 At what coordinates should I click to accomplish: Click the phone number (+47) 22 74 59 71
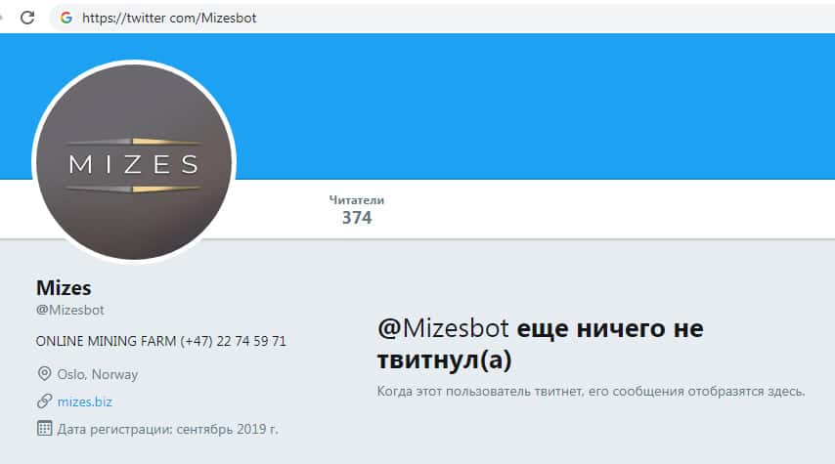pos(234,341)
